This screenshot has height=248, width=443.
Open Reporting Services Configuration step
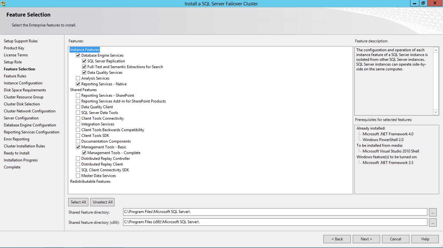click(32, 132)
